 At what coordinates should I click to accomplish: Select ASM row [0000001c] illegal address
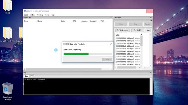tap(128, 57)
